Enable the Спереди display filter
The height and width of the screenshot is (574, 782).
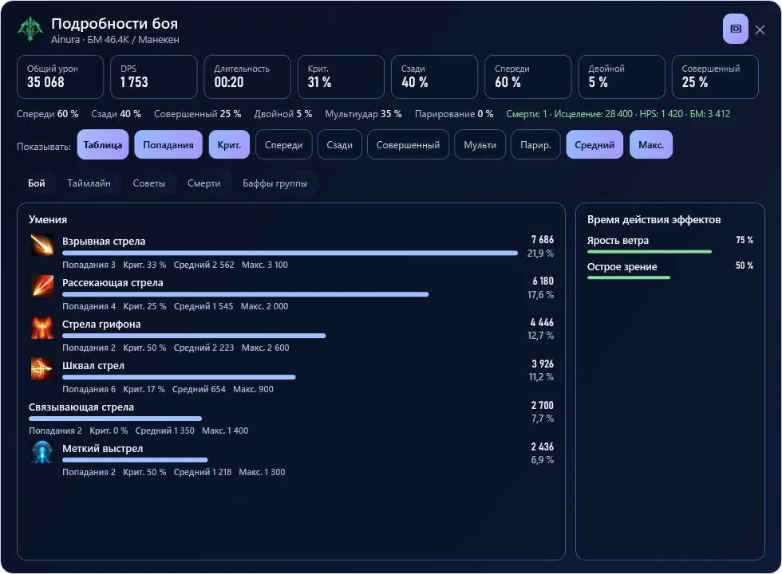tap(284, 145)
